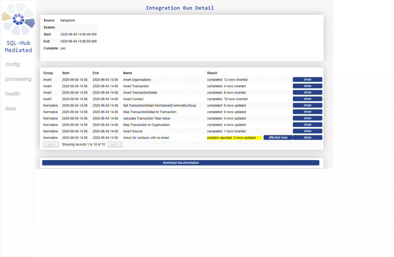Show details for Insert Source row
Image resolution: width=394 pixels, height=257 pixels.
[307, 131]
